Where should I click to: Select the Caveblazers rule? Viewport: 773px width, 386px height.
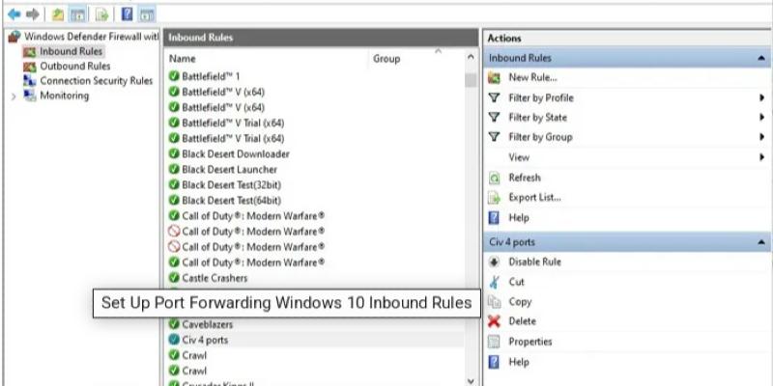click(x=207, y=324)
